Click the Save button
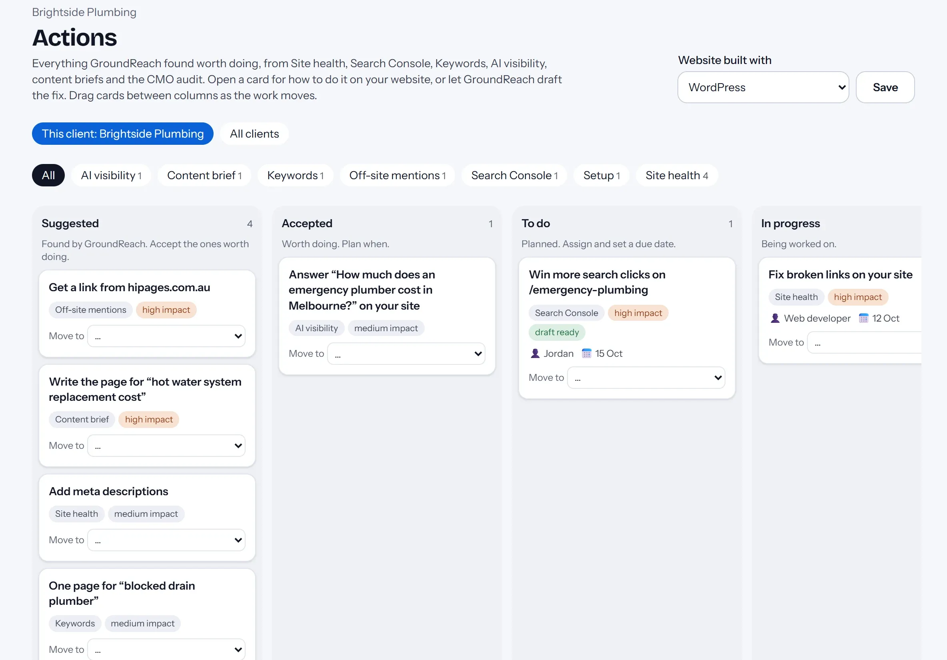Screen dimensions: 947x660 (x=885, y=88)
